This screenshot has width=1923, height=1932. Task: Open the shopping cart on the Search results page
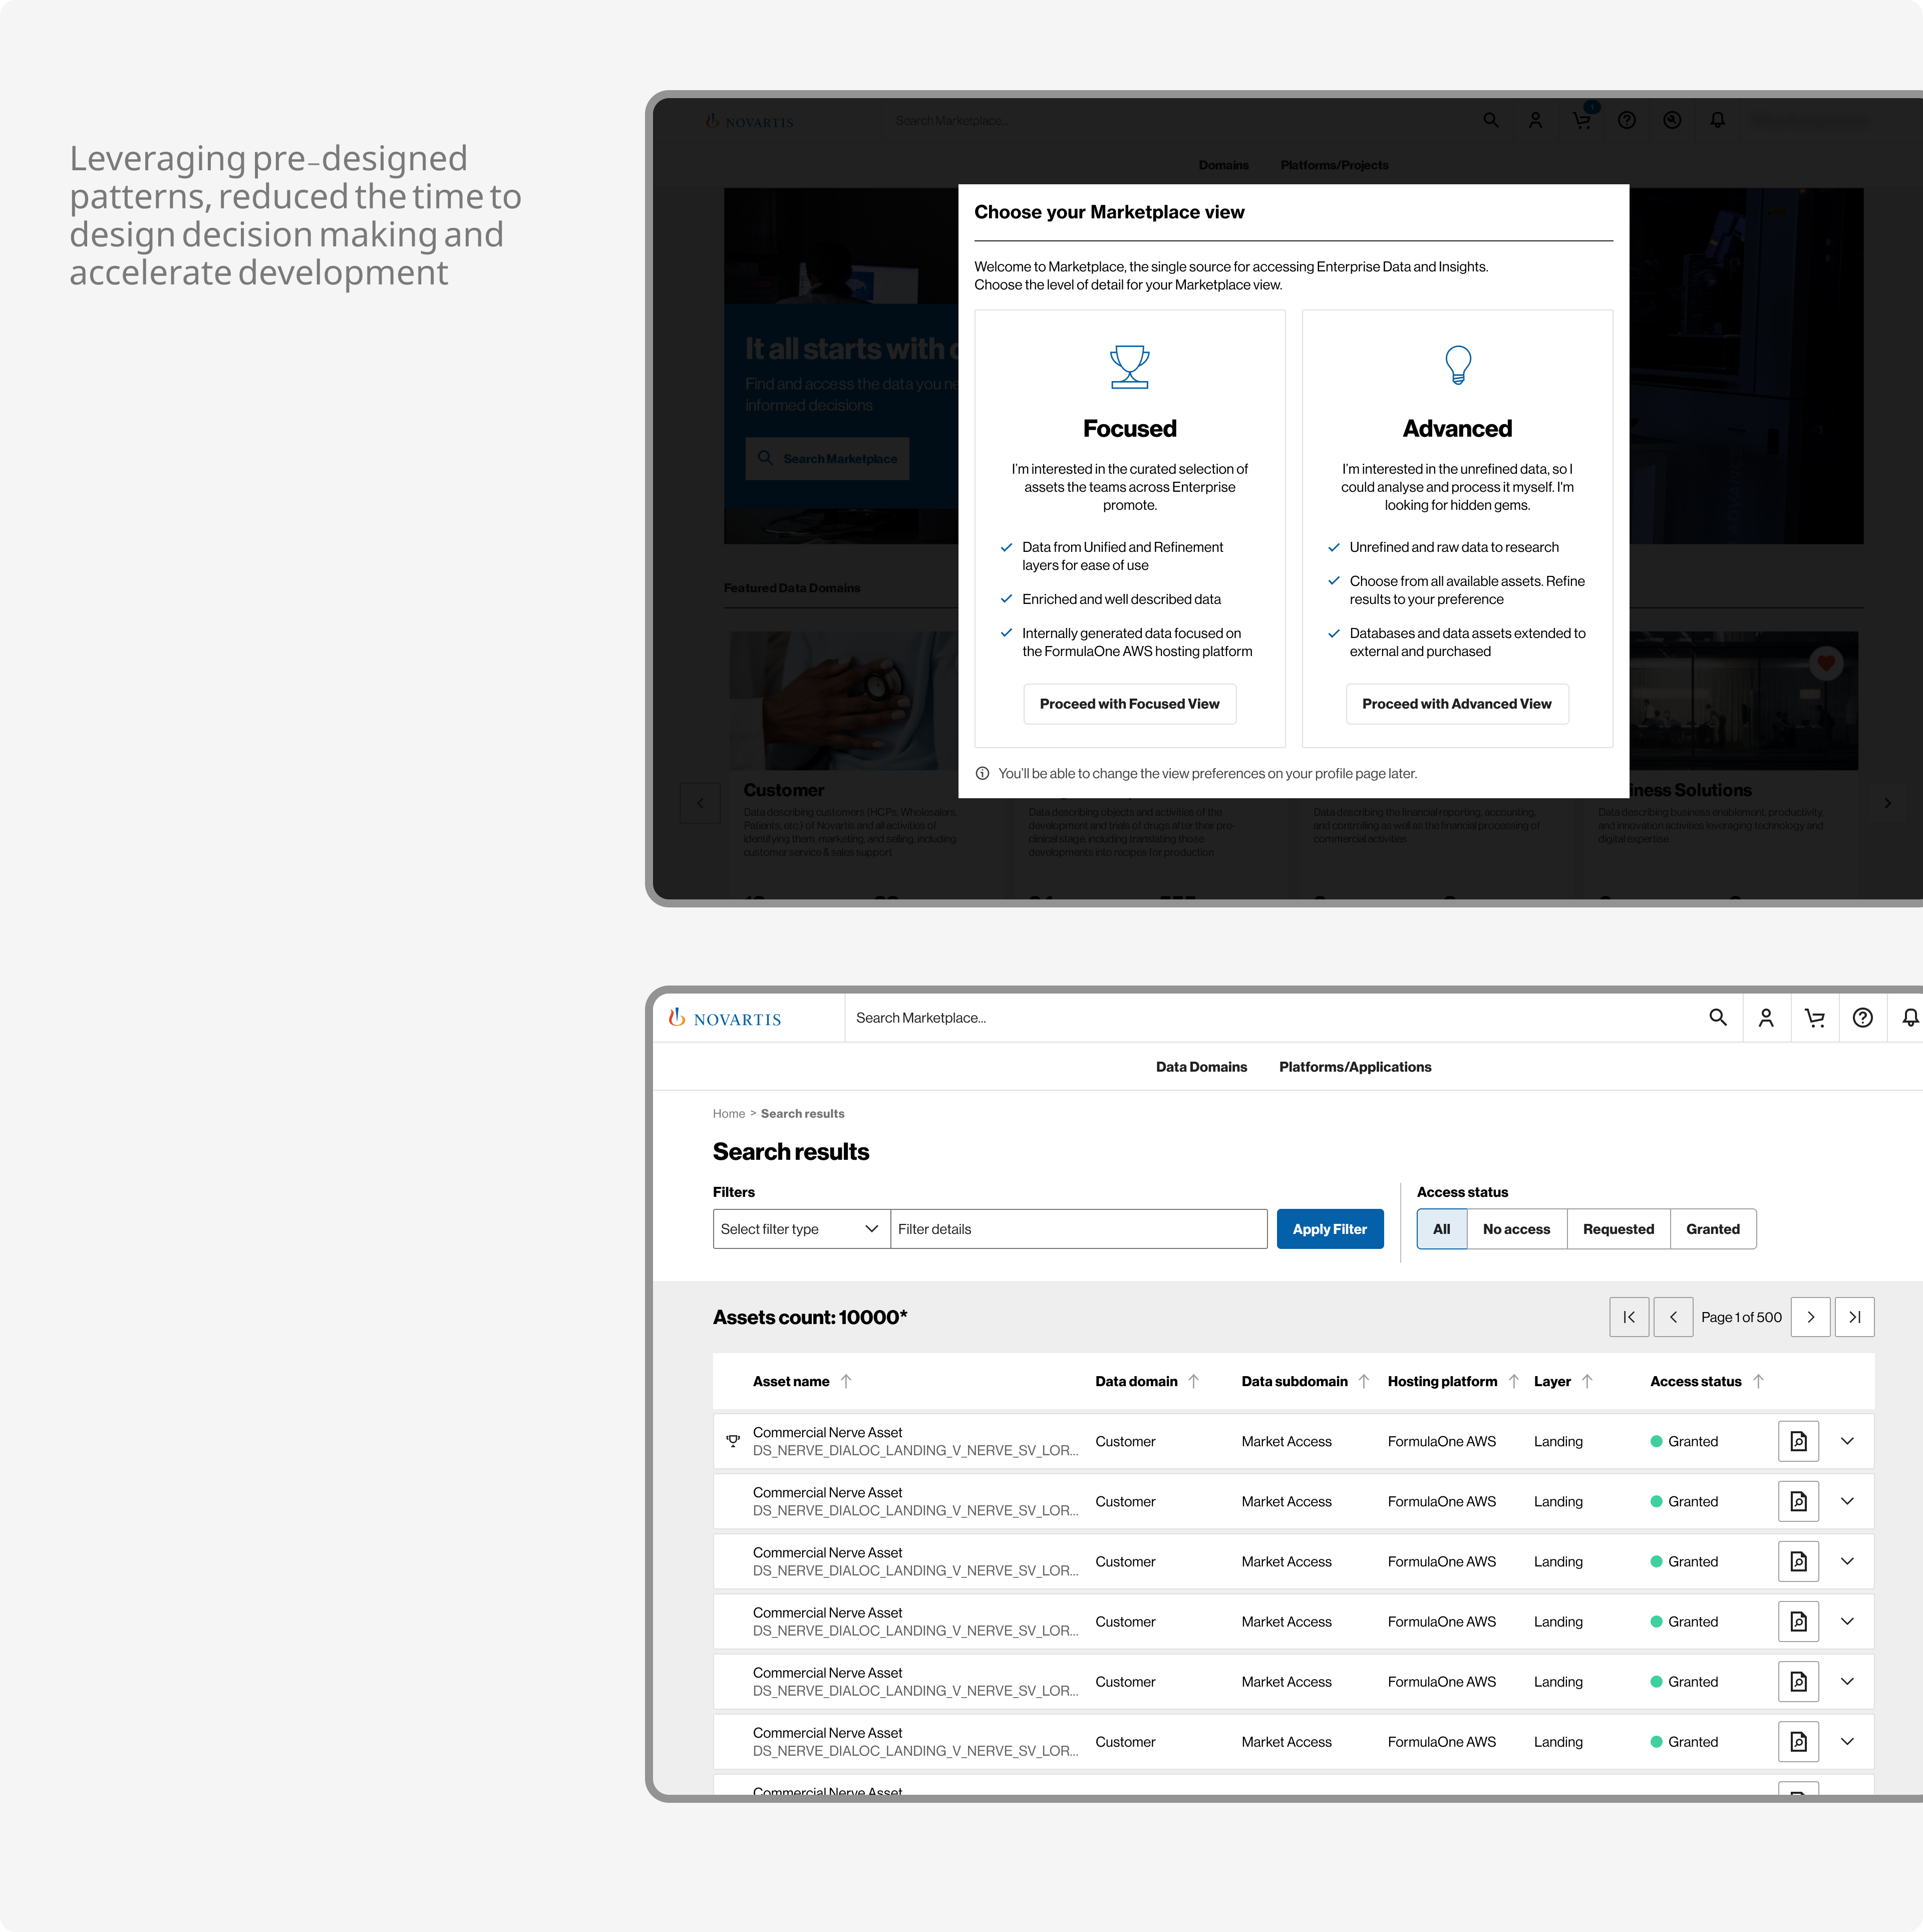coord(1814,1017)
